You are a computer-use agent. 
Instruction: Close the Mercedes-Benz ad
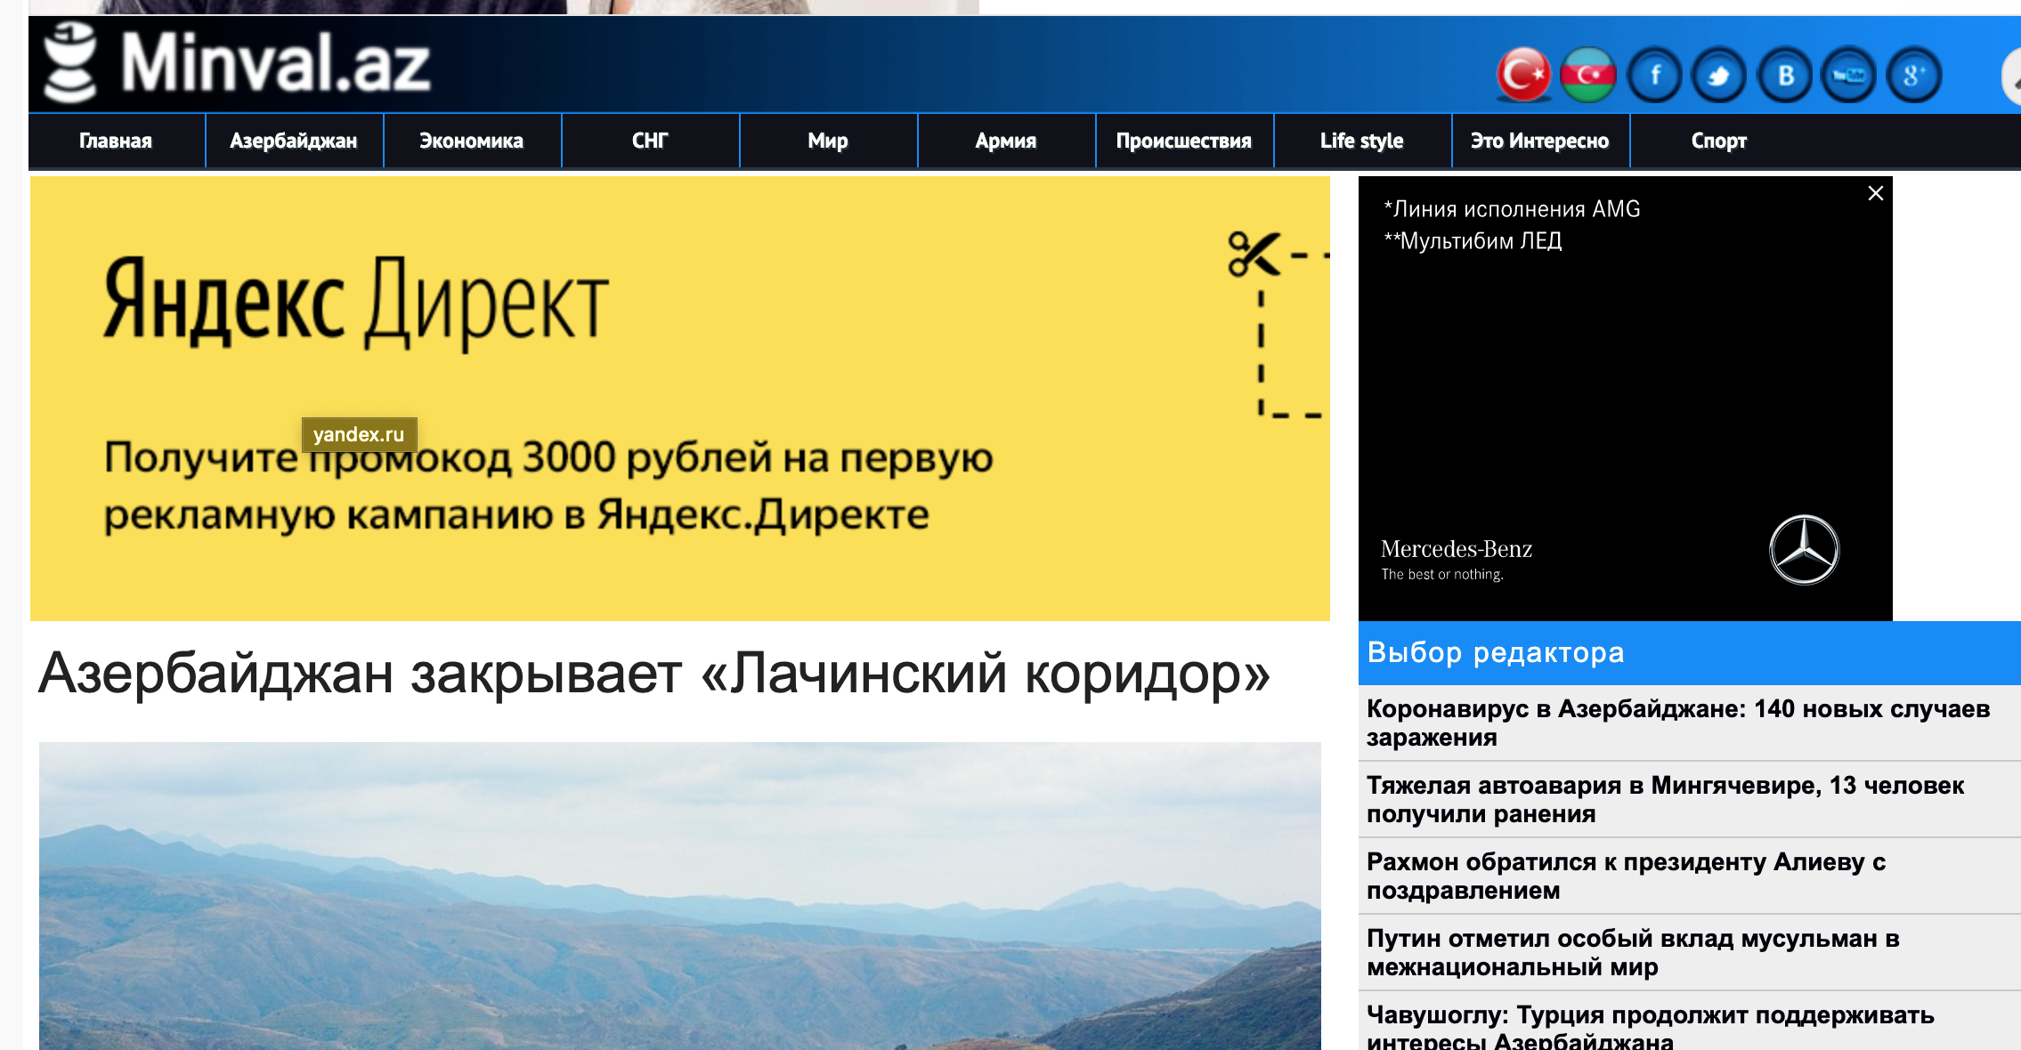point(1875,193)
